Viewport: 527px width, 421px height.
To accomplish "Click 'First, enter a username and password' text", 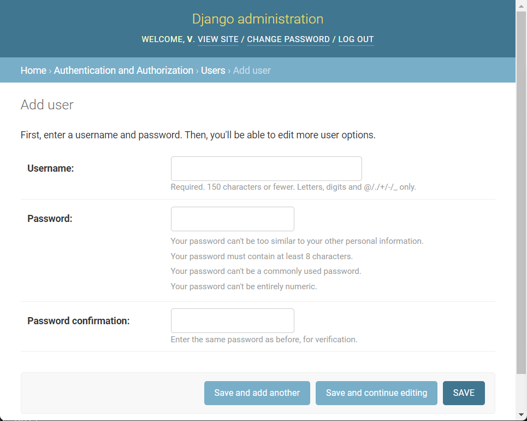I will pos(198,135).
